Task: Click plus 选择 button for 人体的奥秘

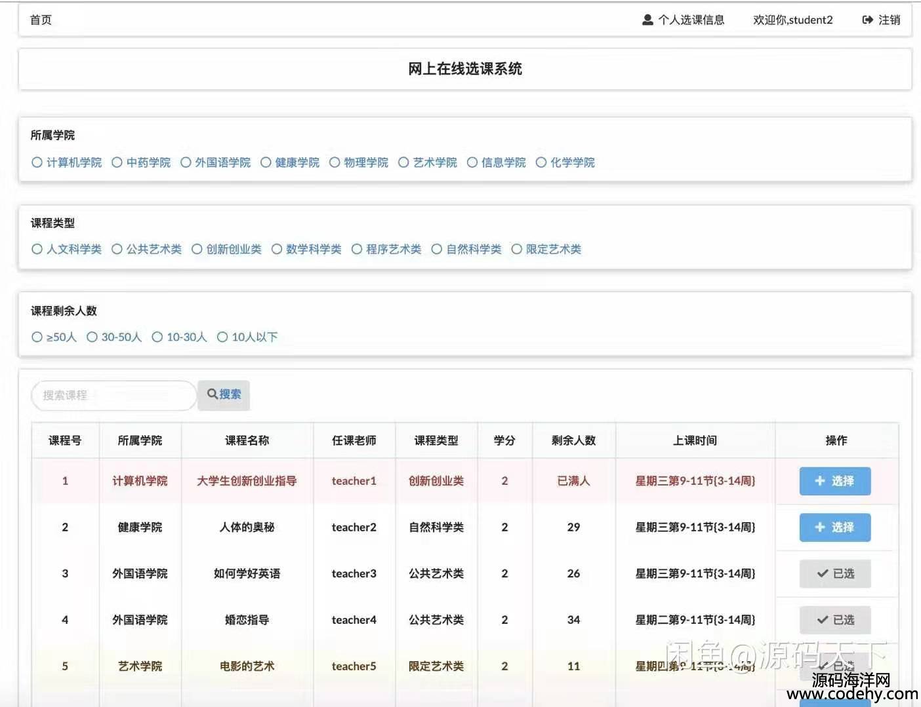Action: click(x=834, y=527)
